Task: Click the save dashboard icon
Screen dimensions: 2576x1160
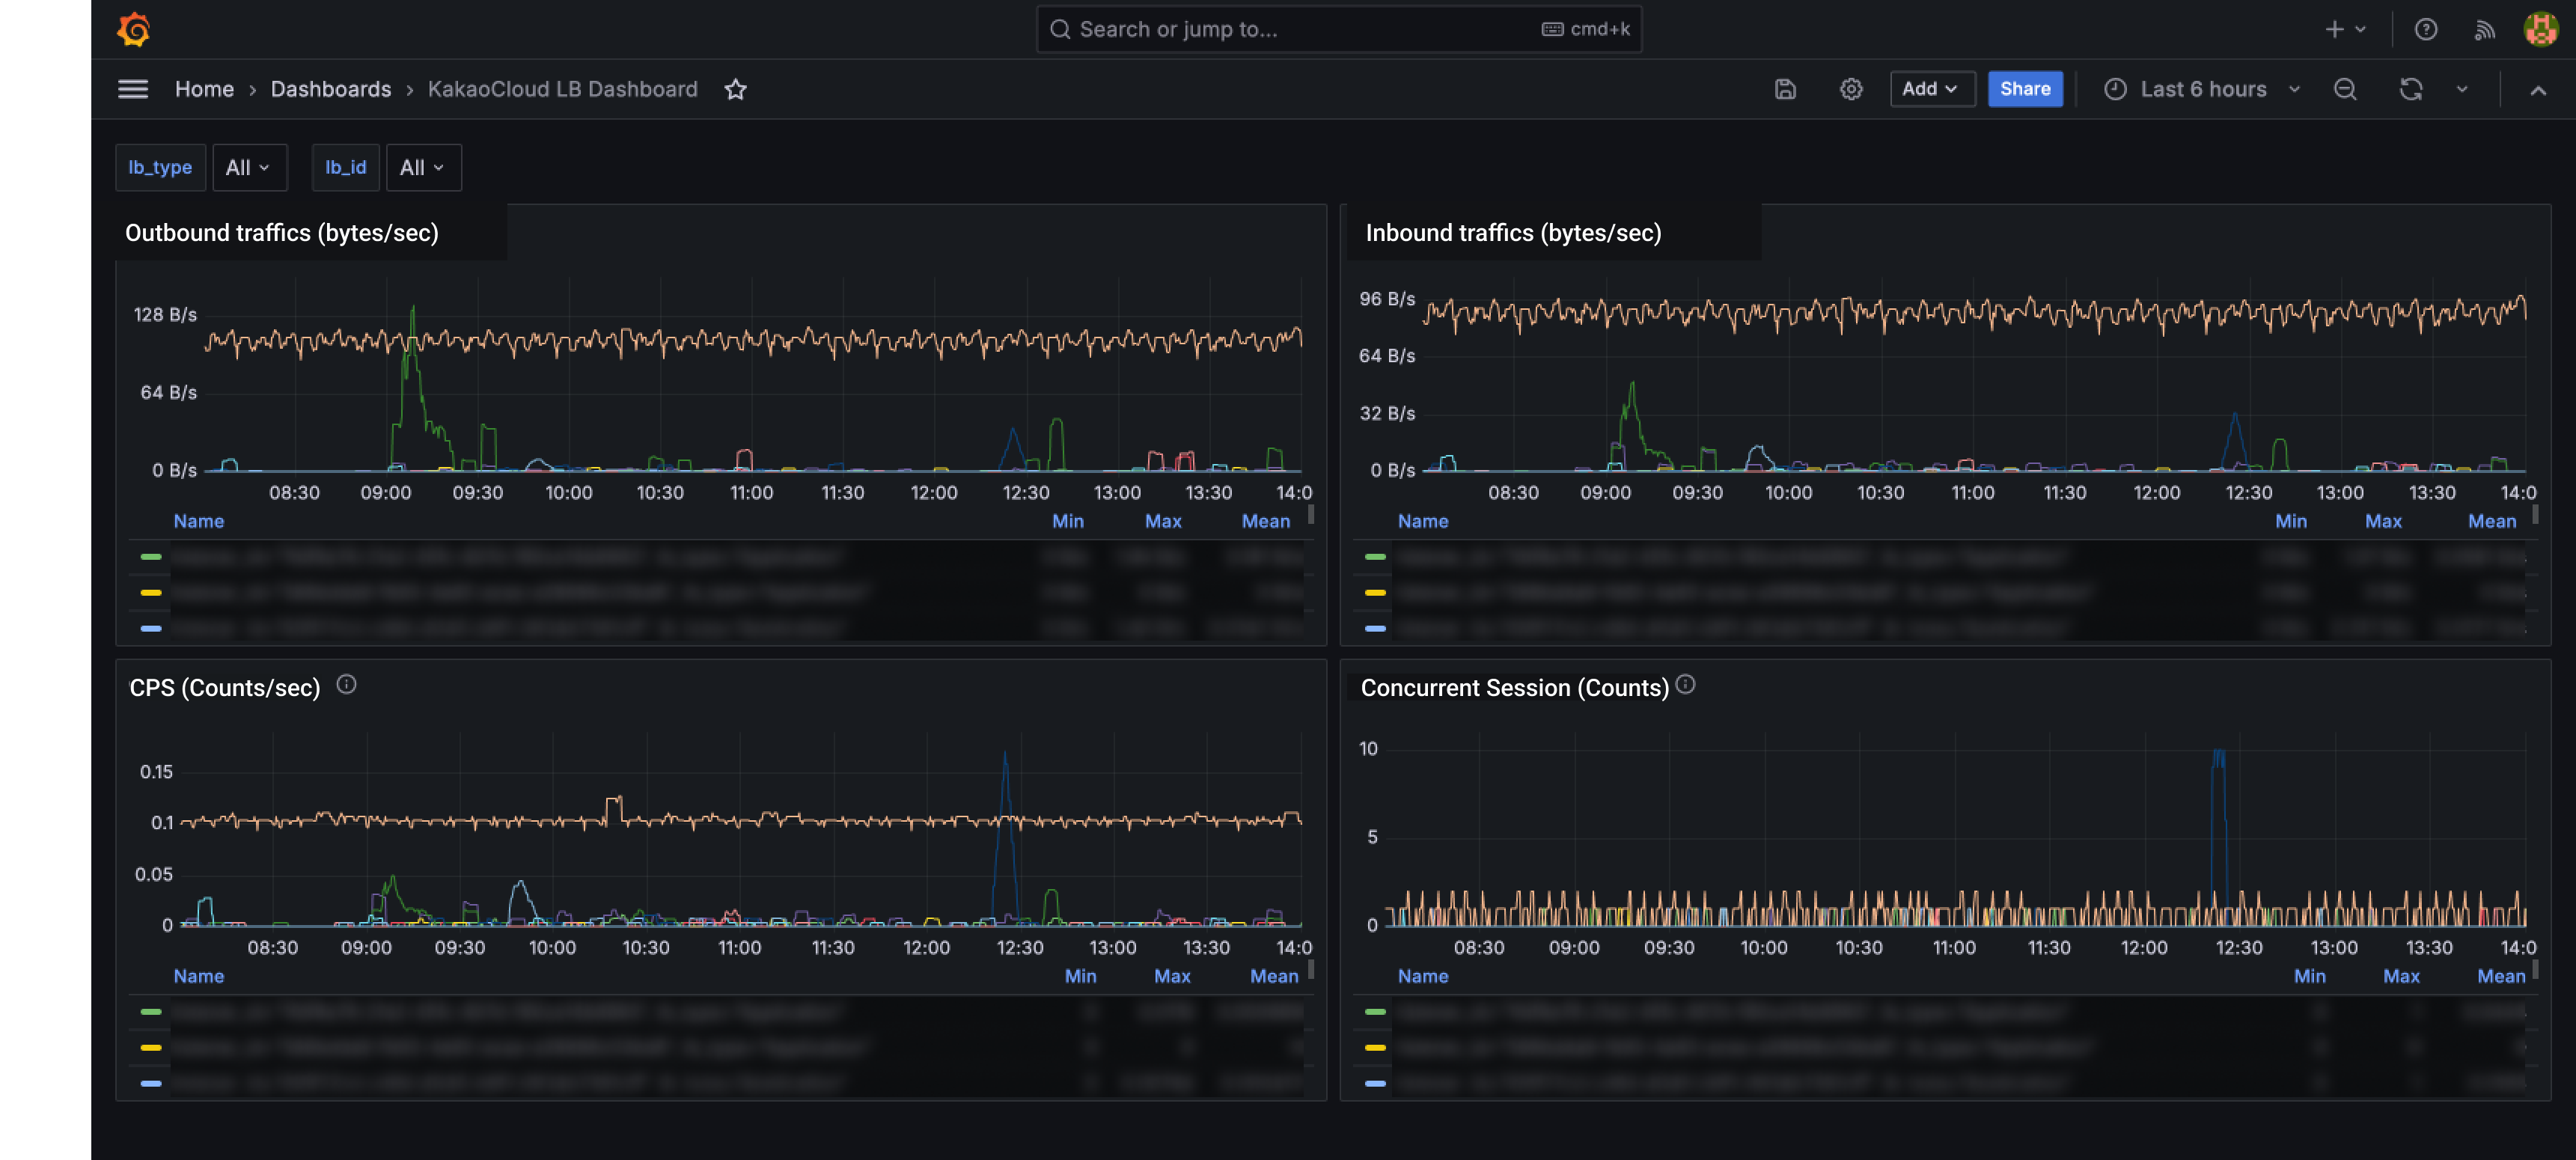Action: (1785, 89)
